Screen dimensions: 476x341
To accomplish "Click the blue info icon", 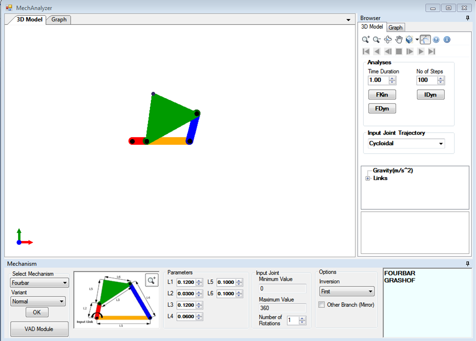I will 447,40.
